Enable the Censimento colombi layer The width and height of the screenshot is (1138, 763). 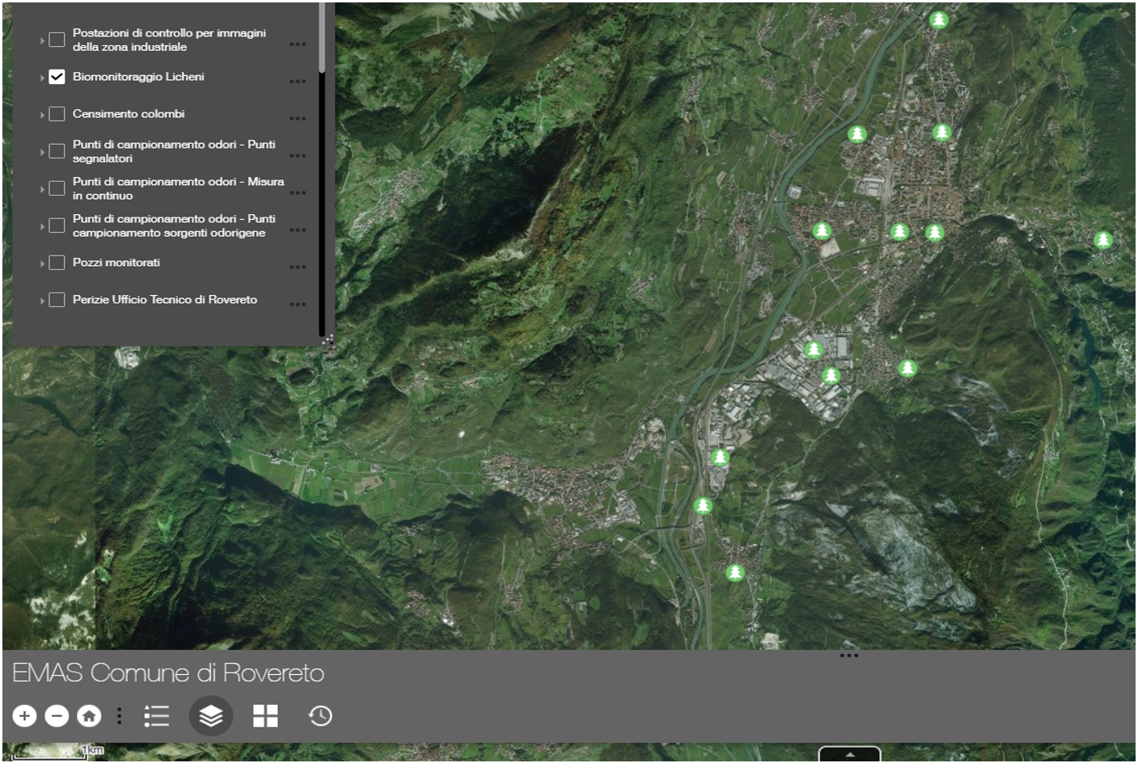57,114
